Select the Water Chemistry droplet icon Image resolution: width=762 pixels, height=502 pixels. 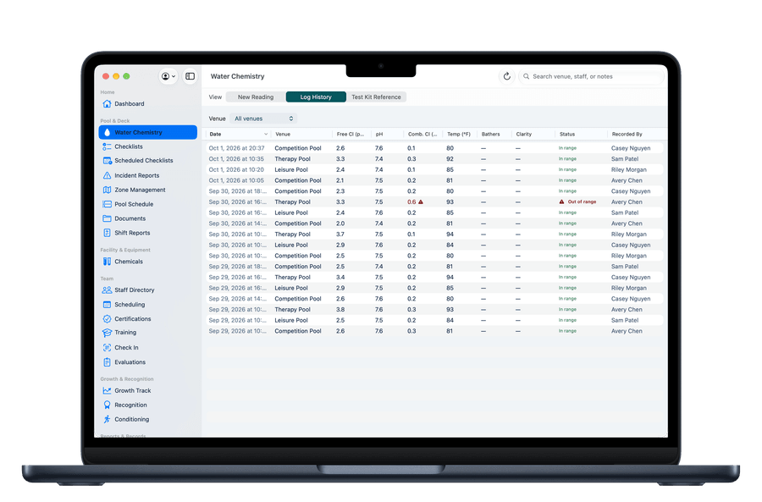point(107,132)
